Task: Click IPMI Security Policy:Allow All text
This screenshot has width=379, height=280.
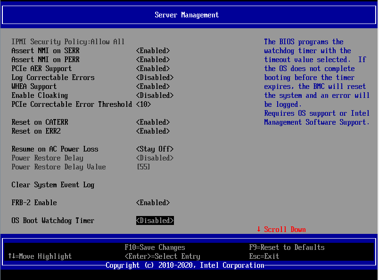Action: coord(68,42)
